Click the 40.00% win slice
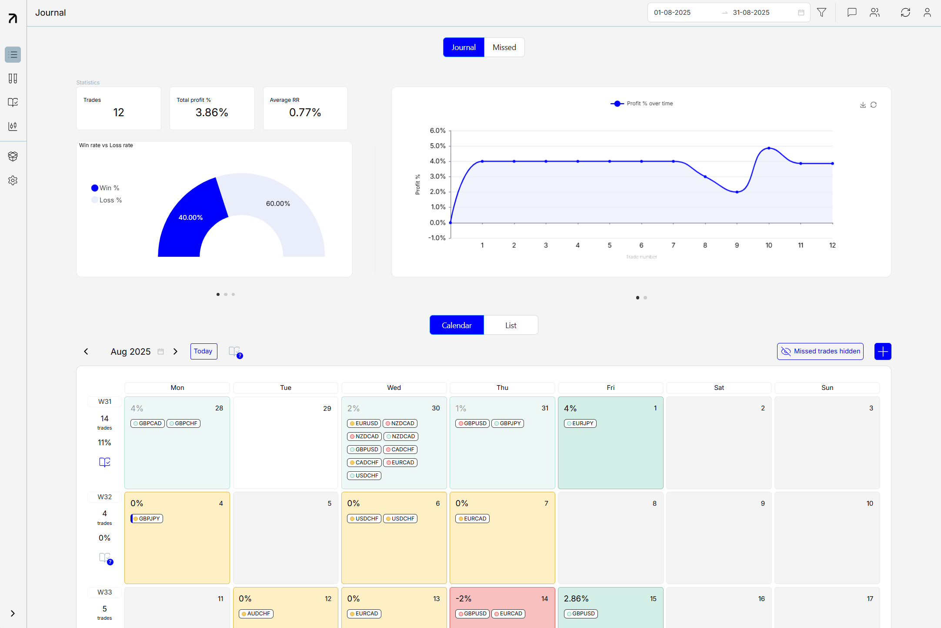Screen dimensions: 941x628 (x=190, y=218)
